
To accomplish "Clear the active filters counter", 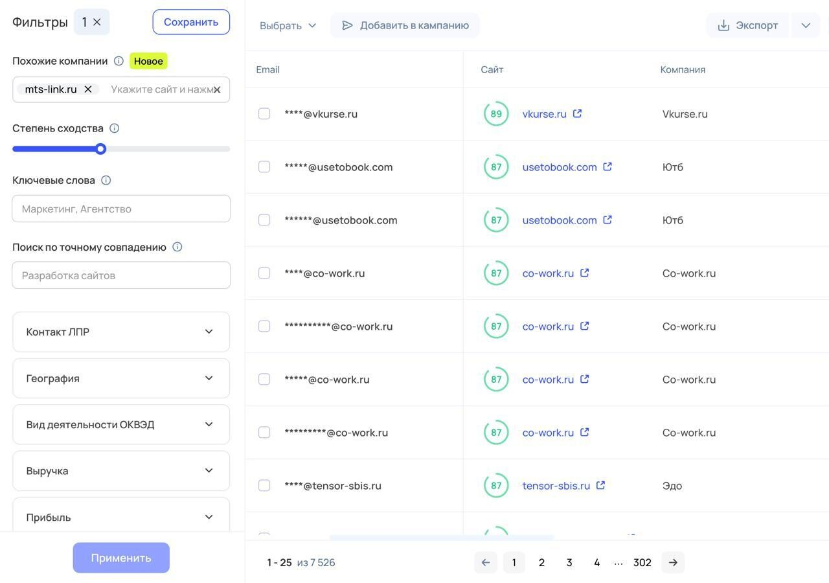I will (97, 22).
